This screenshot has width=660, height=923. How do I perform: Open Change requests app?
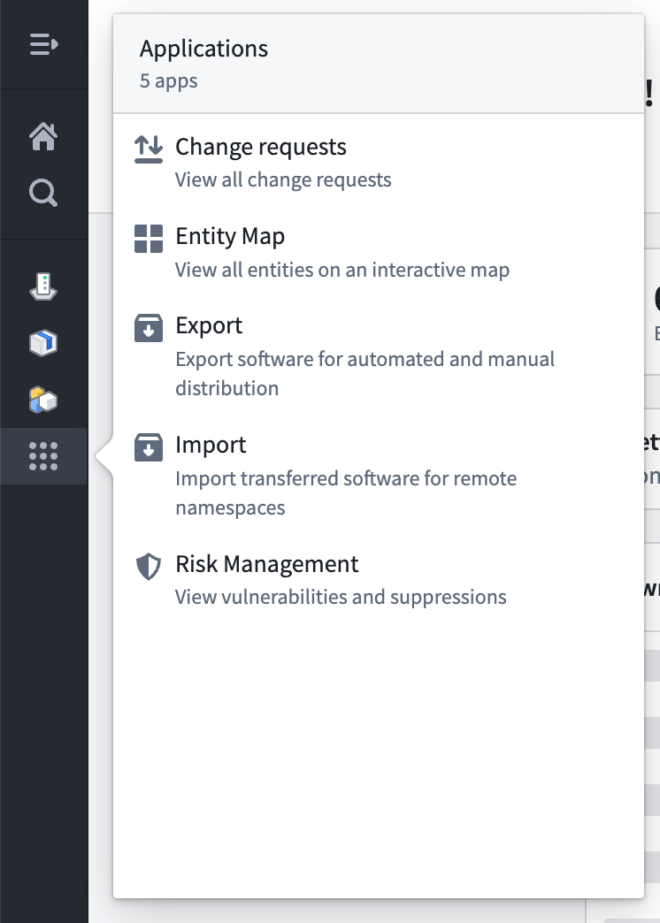click(261, 147)
